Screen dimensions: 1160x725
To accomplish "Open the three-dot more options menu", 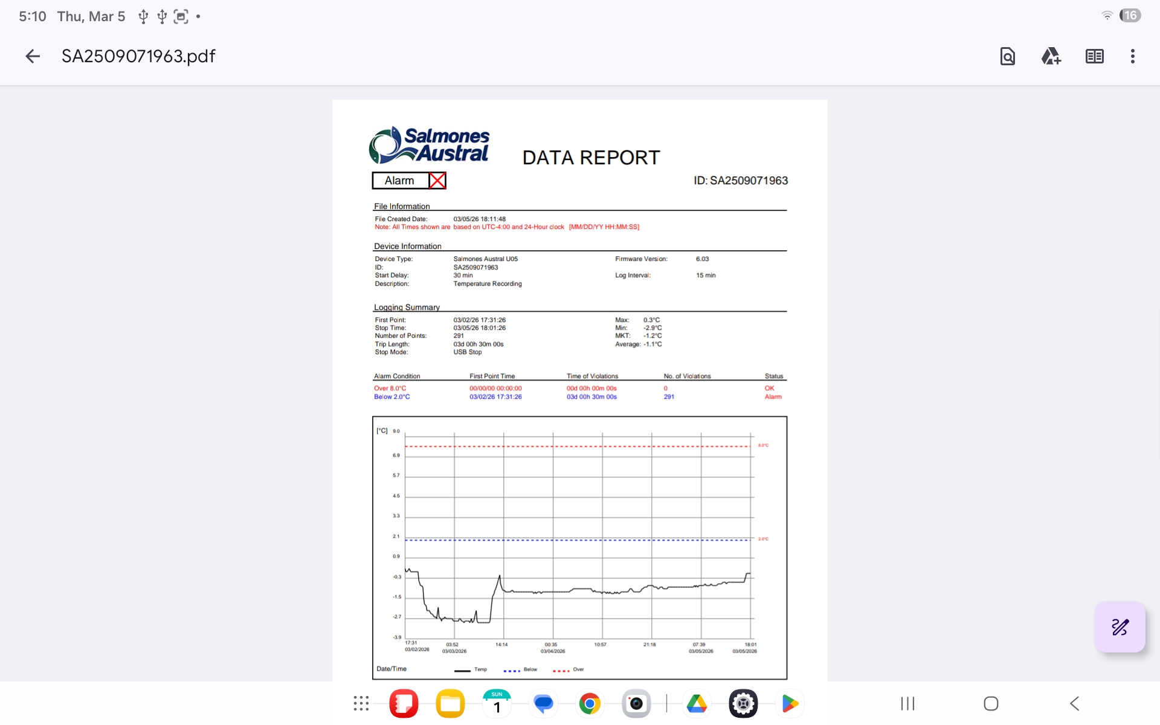I will pos(1132,56).
